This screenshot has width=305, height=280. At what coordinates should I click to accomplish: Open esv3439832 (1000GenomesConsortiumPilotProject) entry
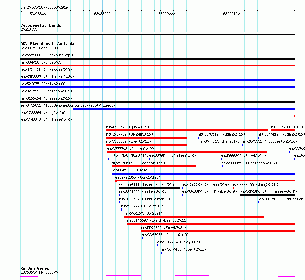click(x=68, y=105)
